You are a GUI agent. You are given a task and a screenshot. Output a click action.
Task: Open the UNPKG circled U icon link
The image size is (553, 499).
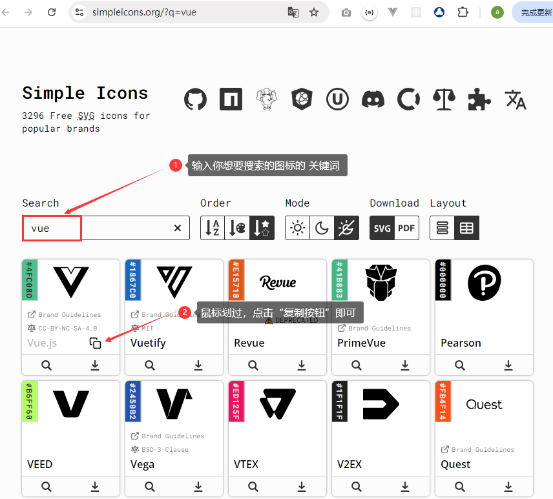click(337, 99)
